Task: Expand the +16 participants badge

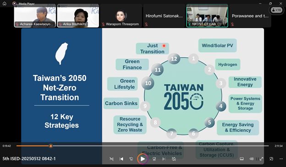Action: coord(276,10)
